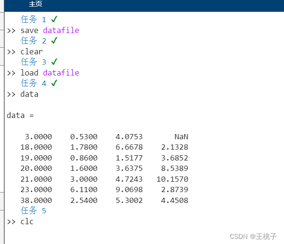Image resolution: width=284 pixels, height=244 pixels.
Task: Click the 'clear' command text
Action: (x=32, y=52)
